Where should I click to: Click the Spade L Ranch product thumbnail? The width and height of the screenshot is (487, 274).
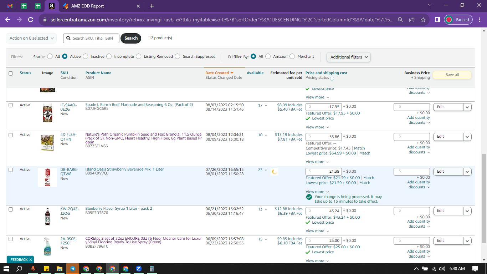(47, 113)
